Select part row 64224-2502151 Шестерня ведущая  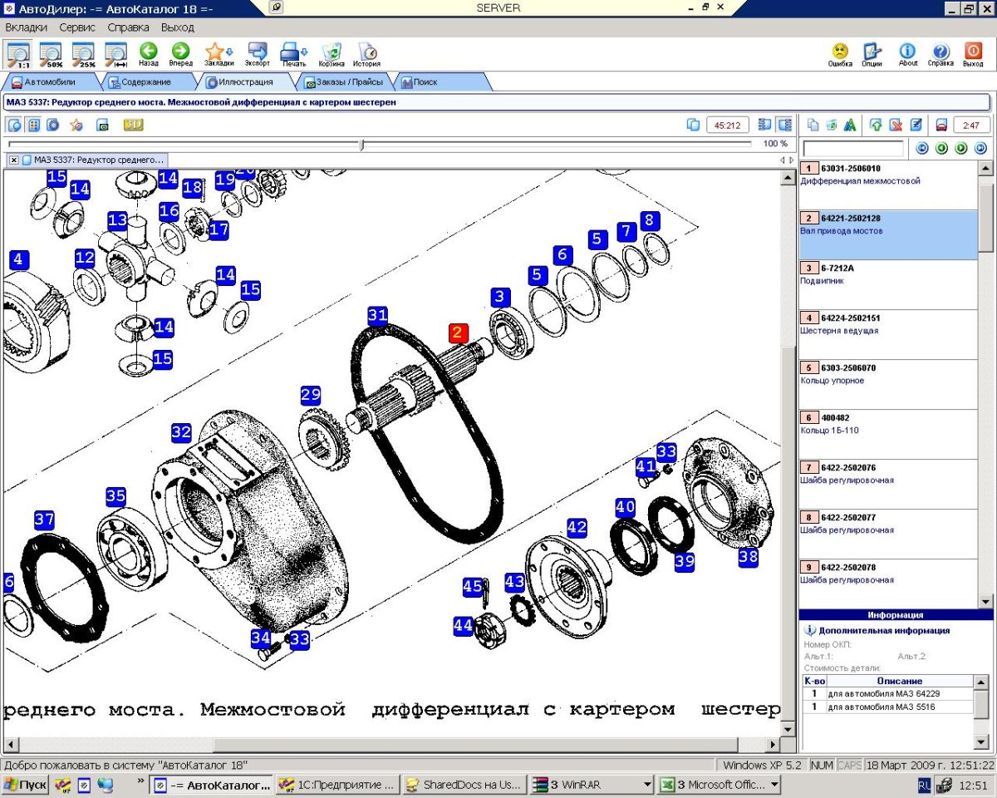887,335
